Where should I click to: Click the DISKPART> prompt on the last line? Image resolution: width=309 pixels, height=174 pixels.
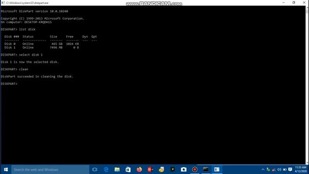tap(9, 84)
